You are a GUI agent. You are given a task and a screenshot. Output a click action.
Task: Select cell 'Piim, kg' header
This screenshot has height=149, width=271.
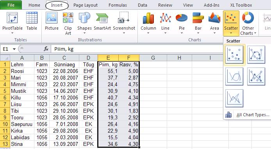click(x=108, y=65)
